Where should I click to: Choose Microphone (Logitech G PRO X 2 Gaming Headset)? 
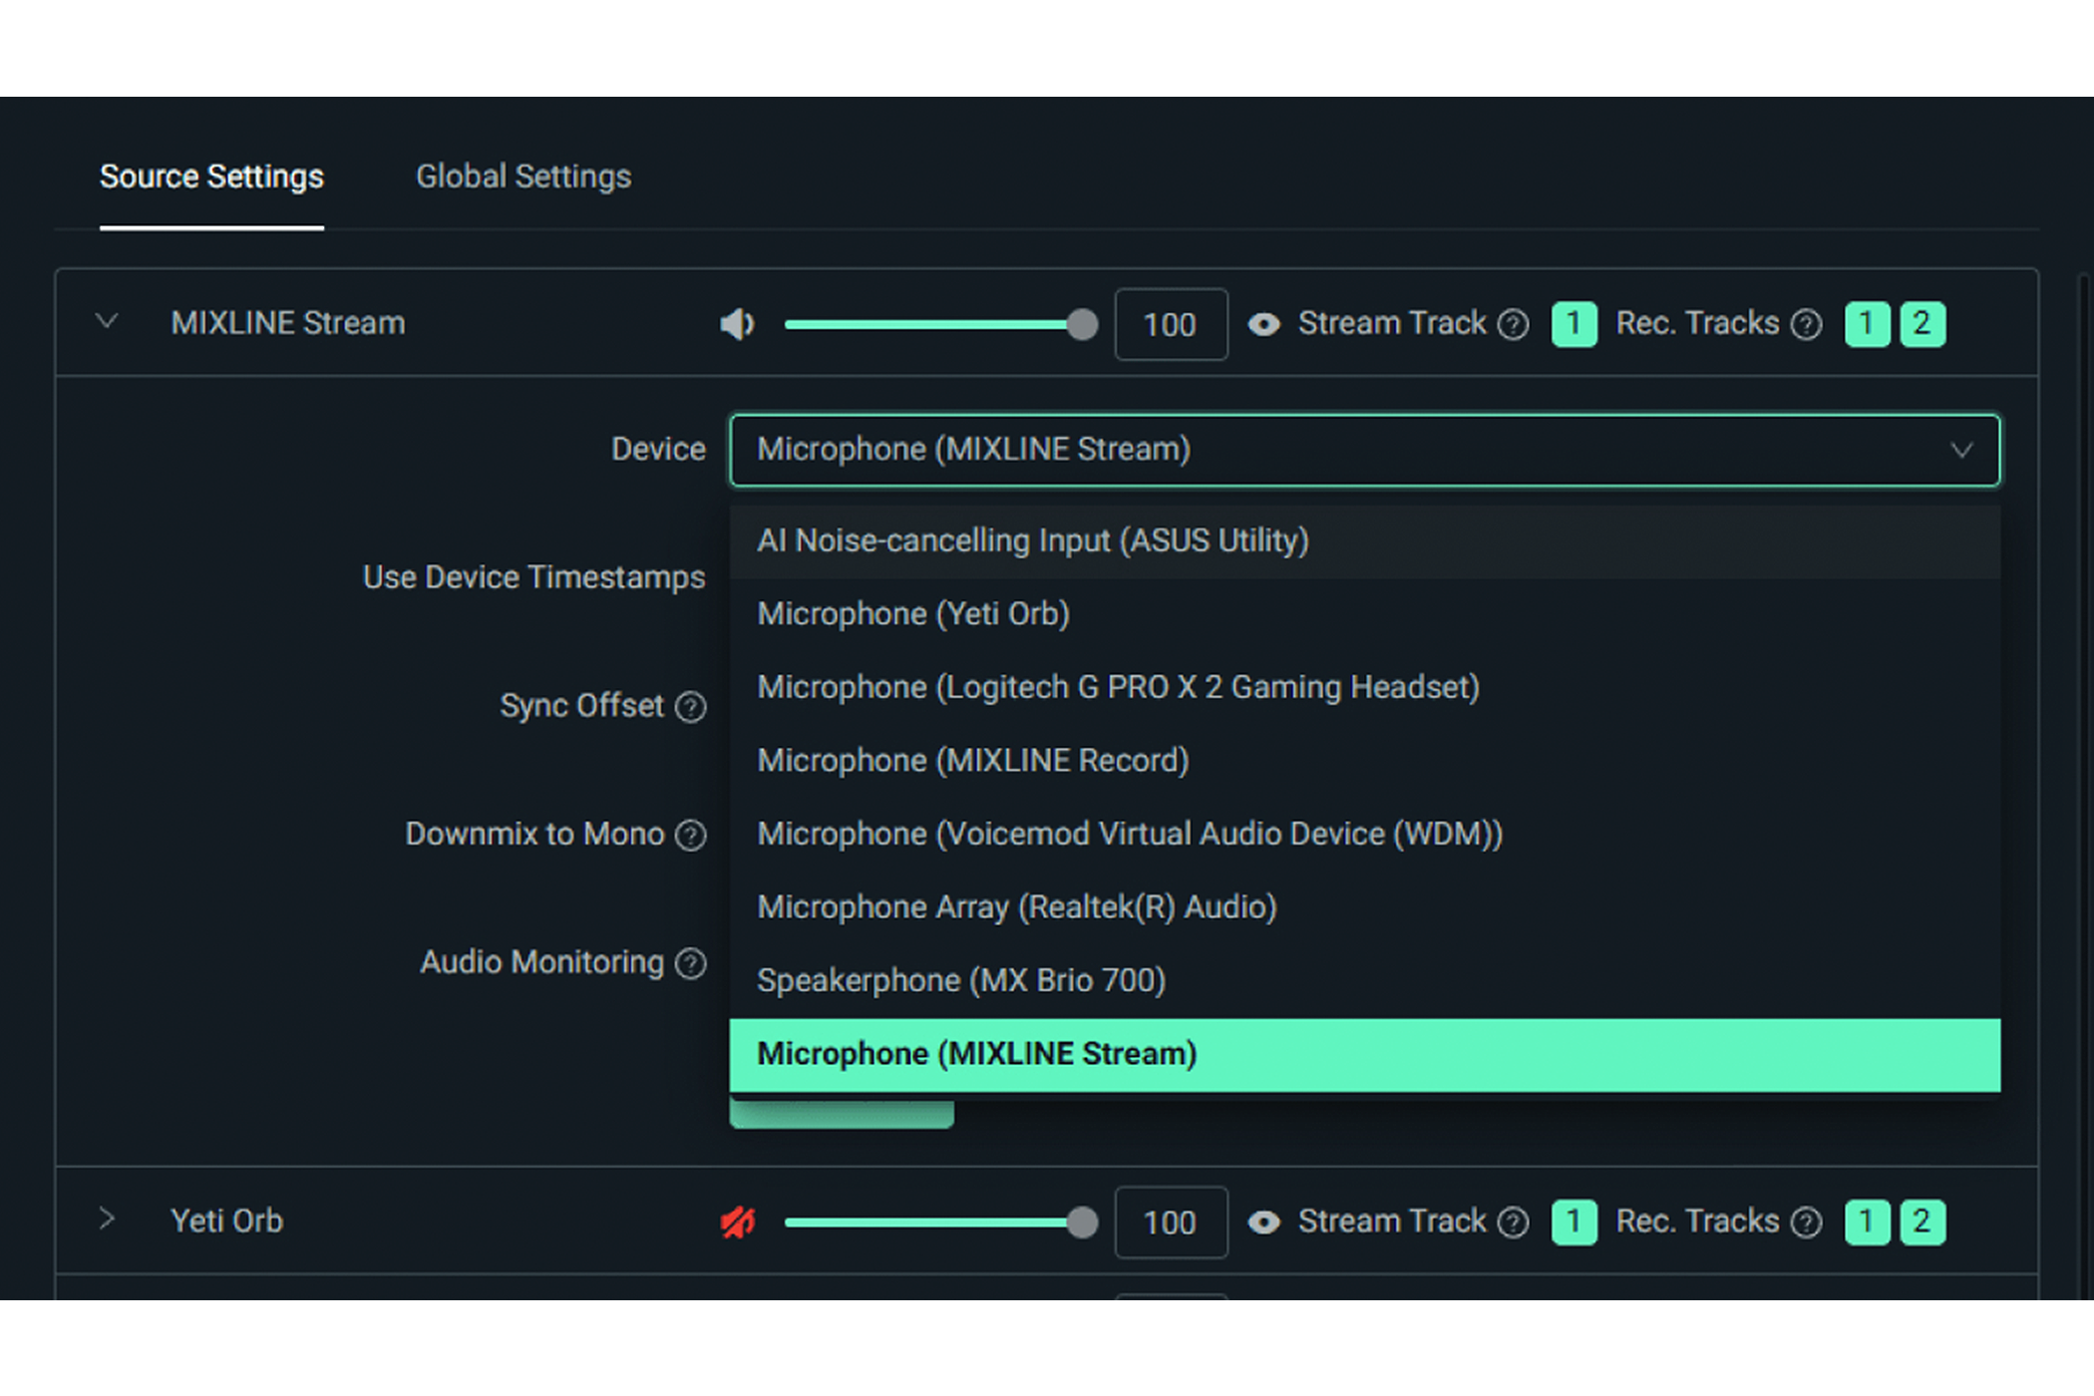pos(1365,688)
